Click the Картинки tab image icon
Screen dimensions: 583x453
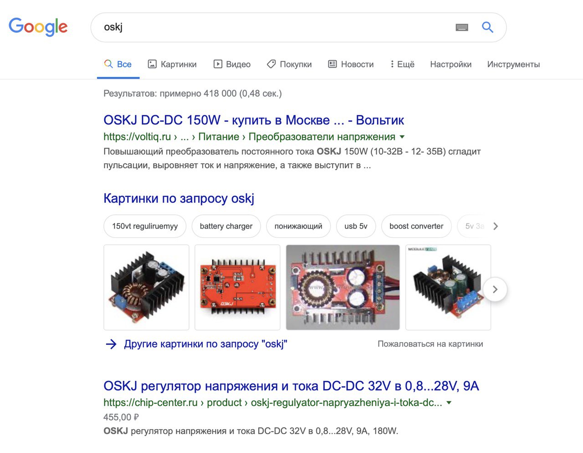pos(152,64)
